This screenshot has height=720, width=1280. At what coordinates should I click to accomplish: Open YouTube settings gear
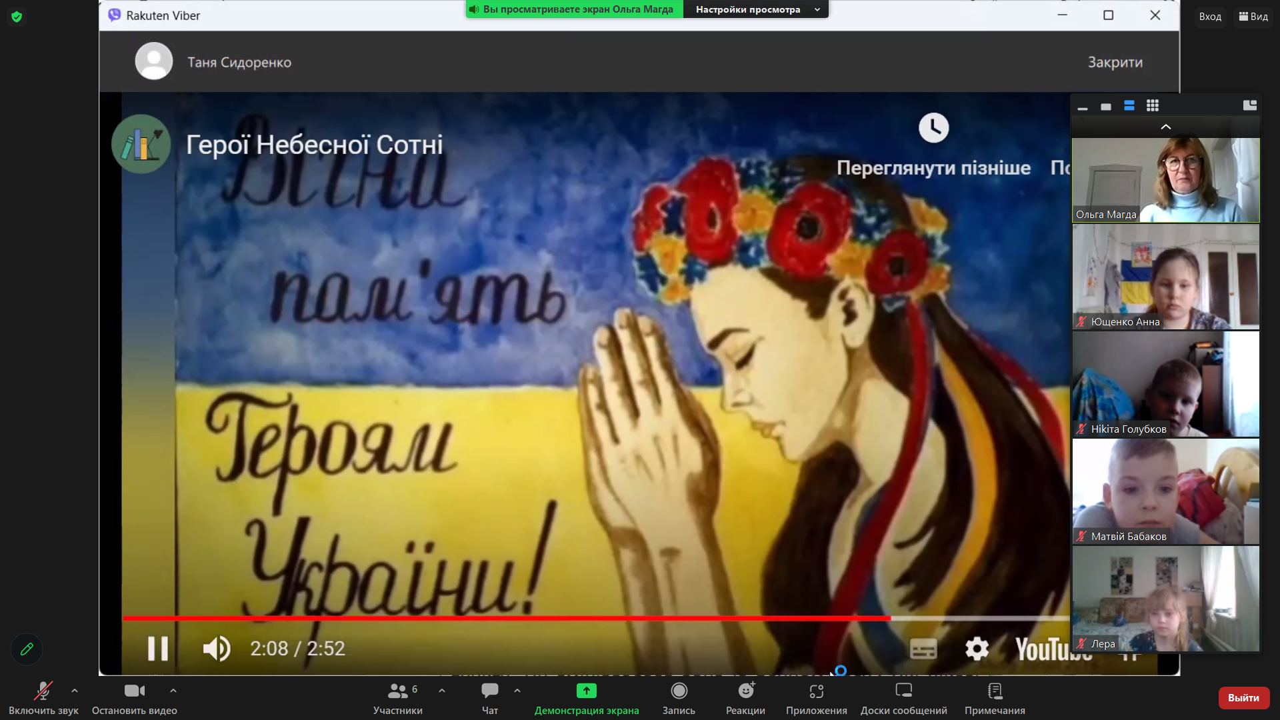(977, 648)
